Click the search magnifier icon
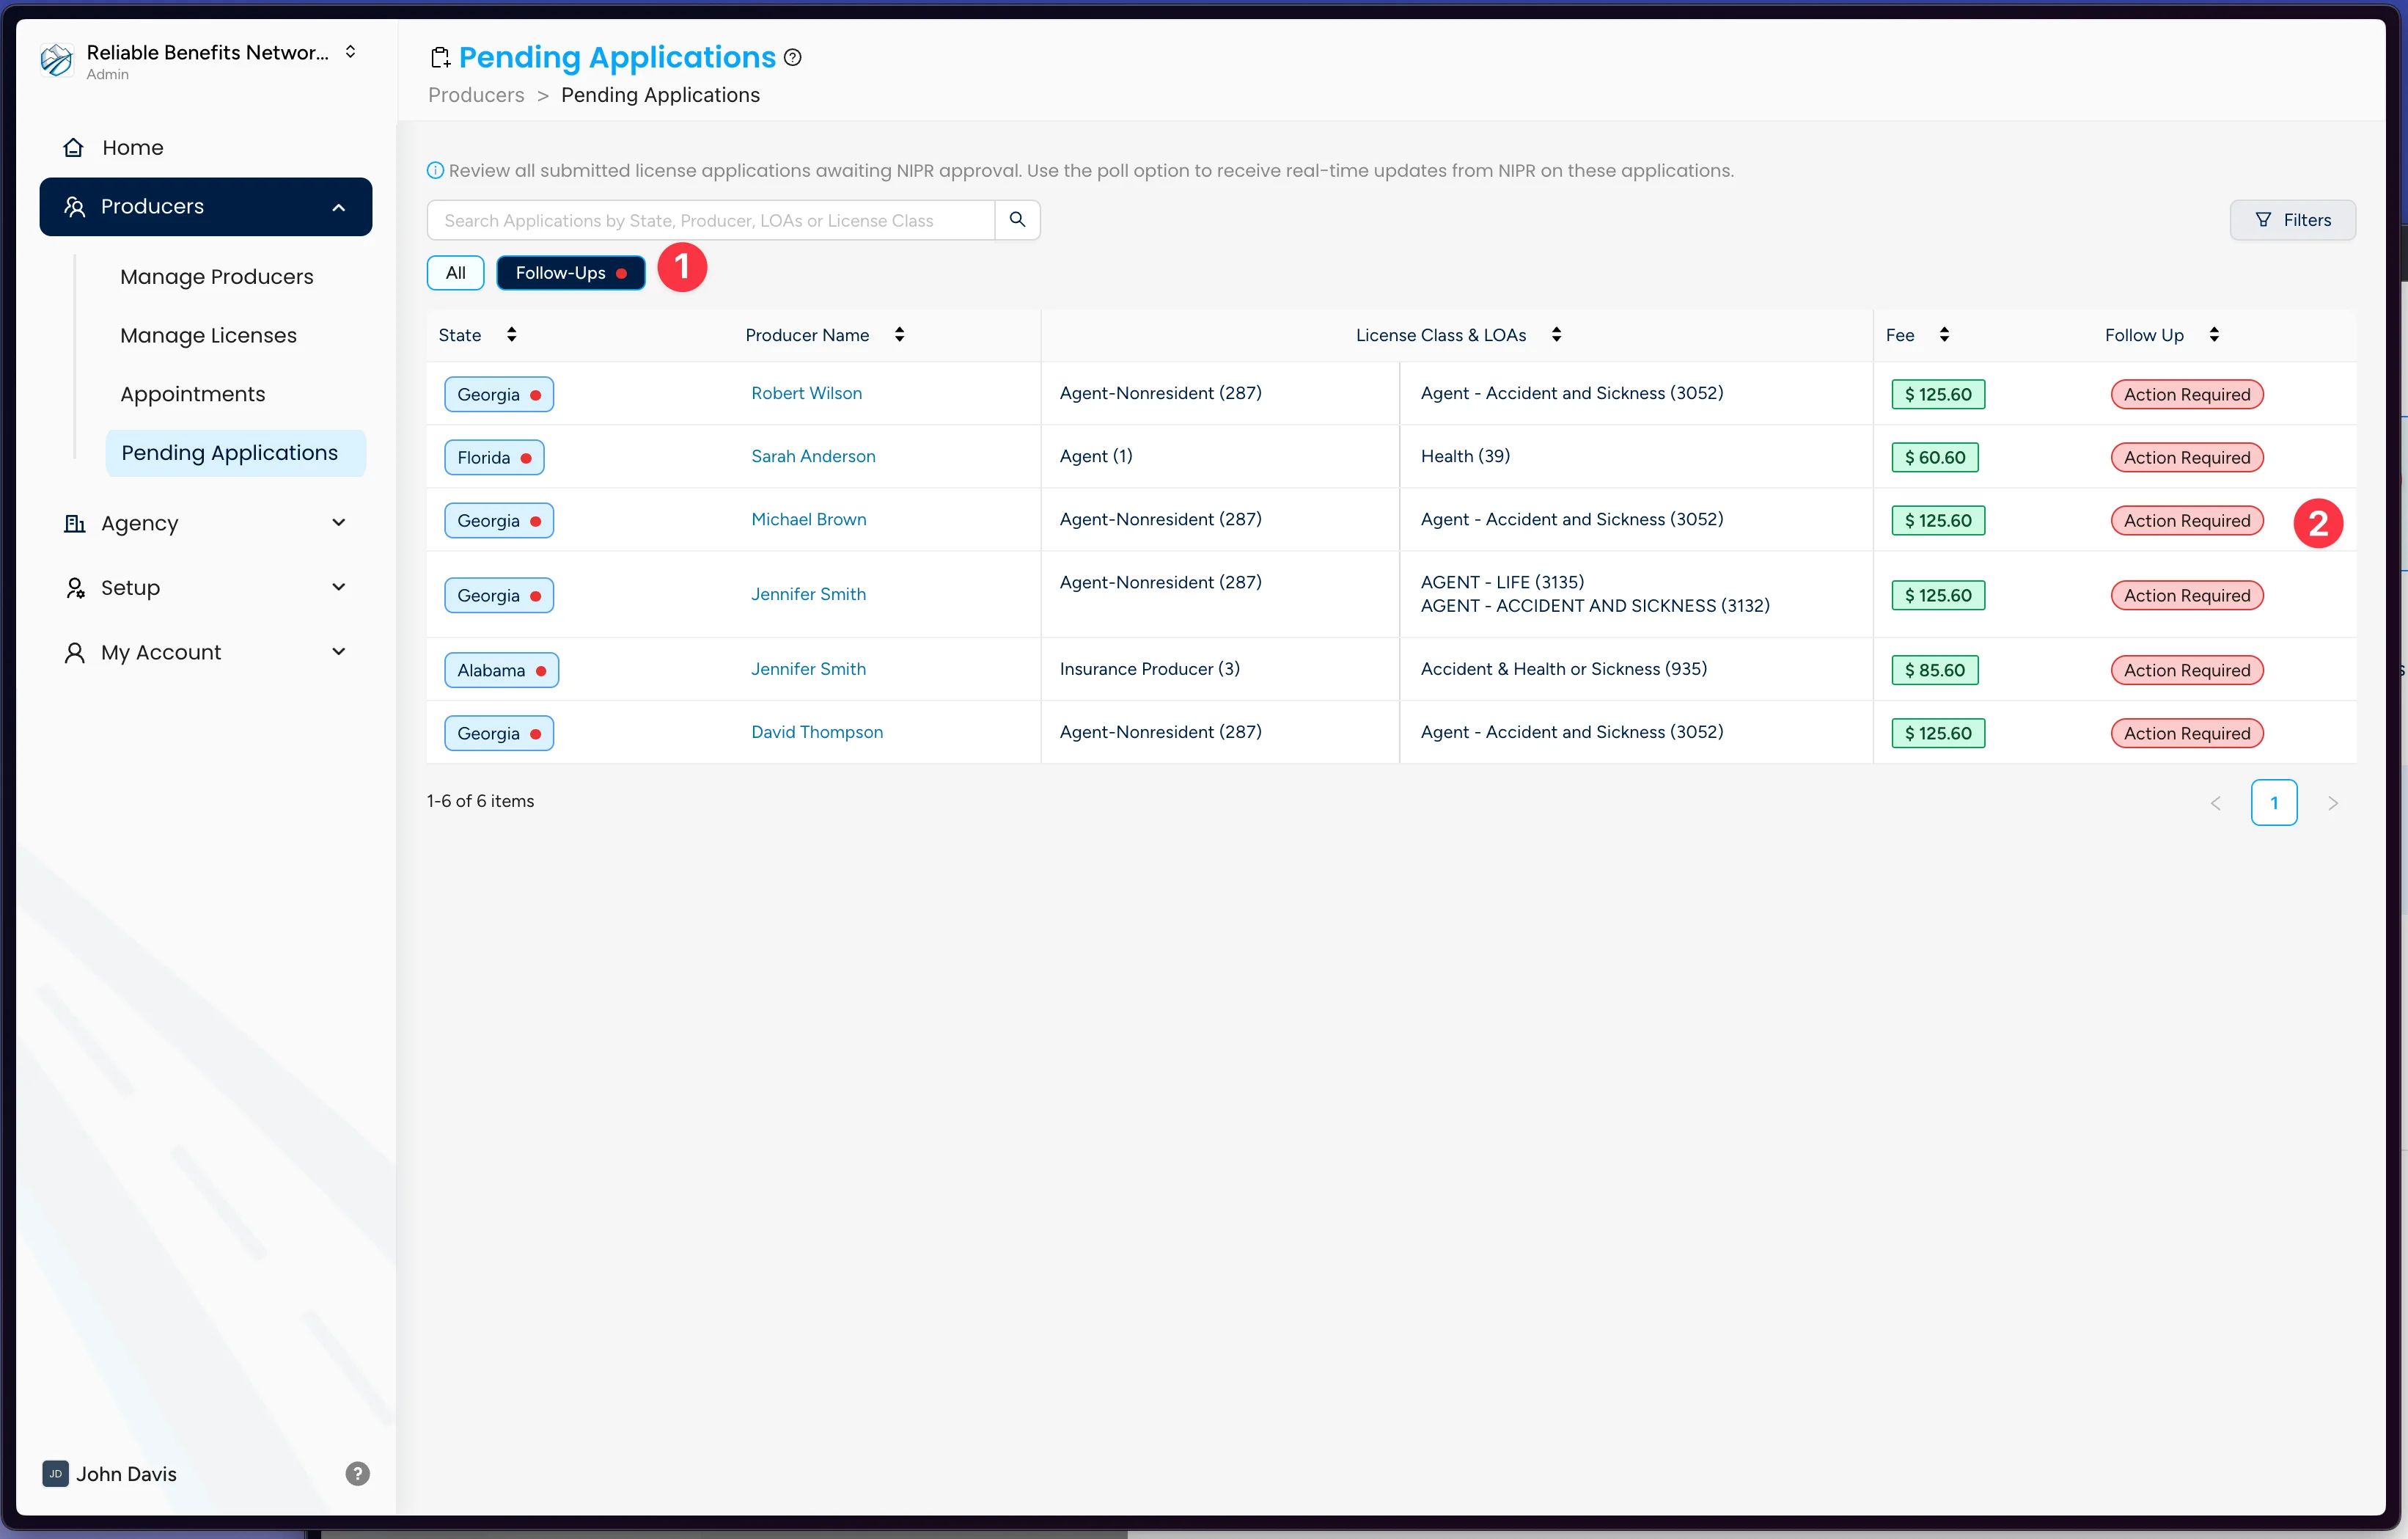The image size is (2408, 1539). pos(1017,219)
